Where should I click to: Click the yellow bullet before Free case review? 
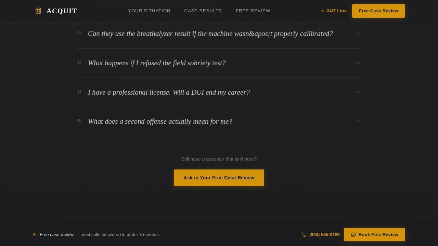(34, 234)
